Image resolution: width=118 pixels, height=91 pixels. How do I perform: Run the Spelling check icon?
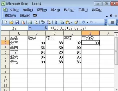tap(43, 22)
